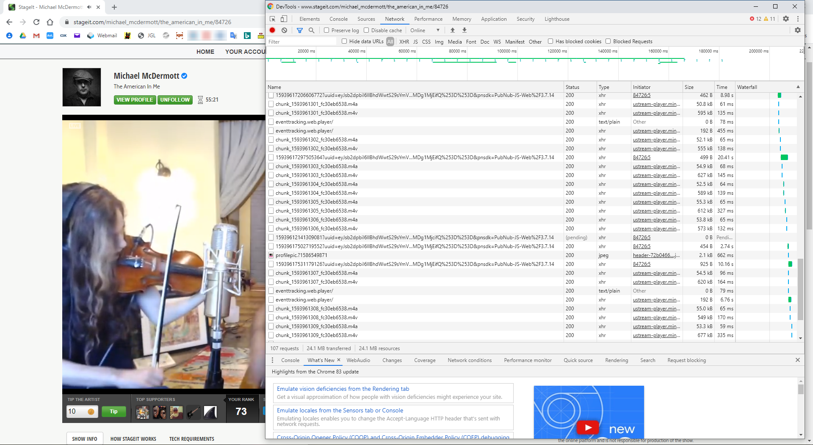Toggle the inspect element picker in DevTools
813x445 pixels.
tap(273, 19)
